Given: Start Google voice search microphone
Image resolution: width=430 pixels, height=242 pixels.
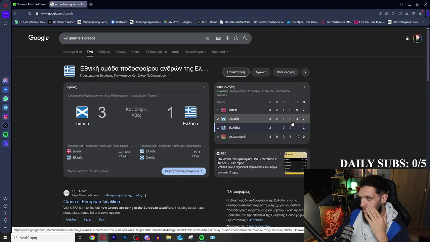Looking at the screenshot, I should click(227, 38).
